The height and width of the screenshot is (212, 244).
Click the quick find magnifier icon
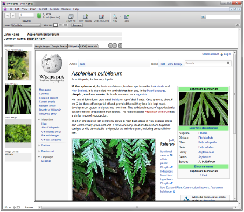[203, 17]
